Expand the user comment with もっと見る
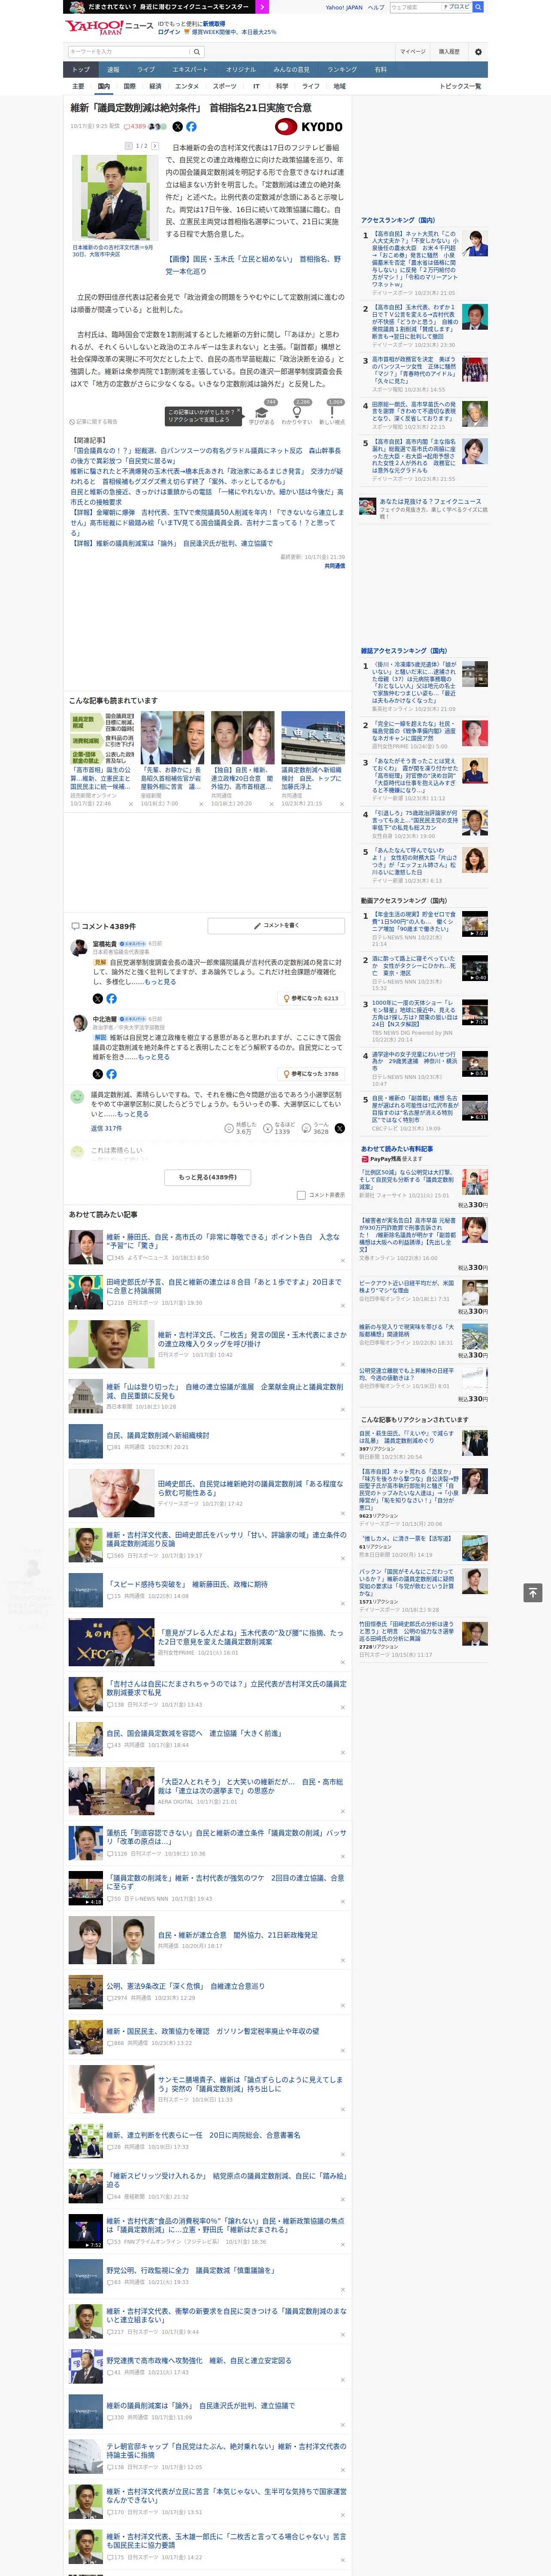This screenshot has width=551, height=2576. (x=132, y=1114)
